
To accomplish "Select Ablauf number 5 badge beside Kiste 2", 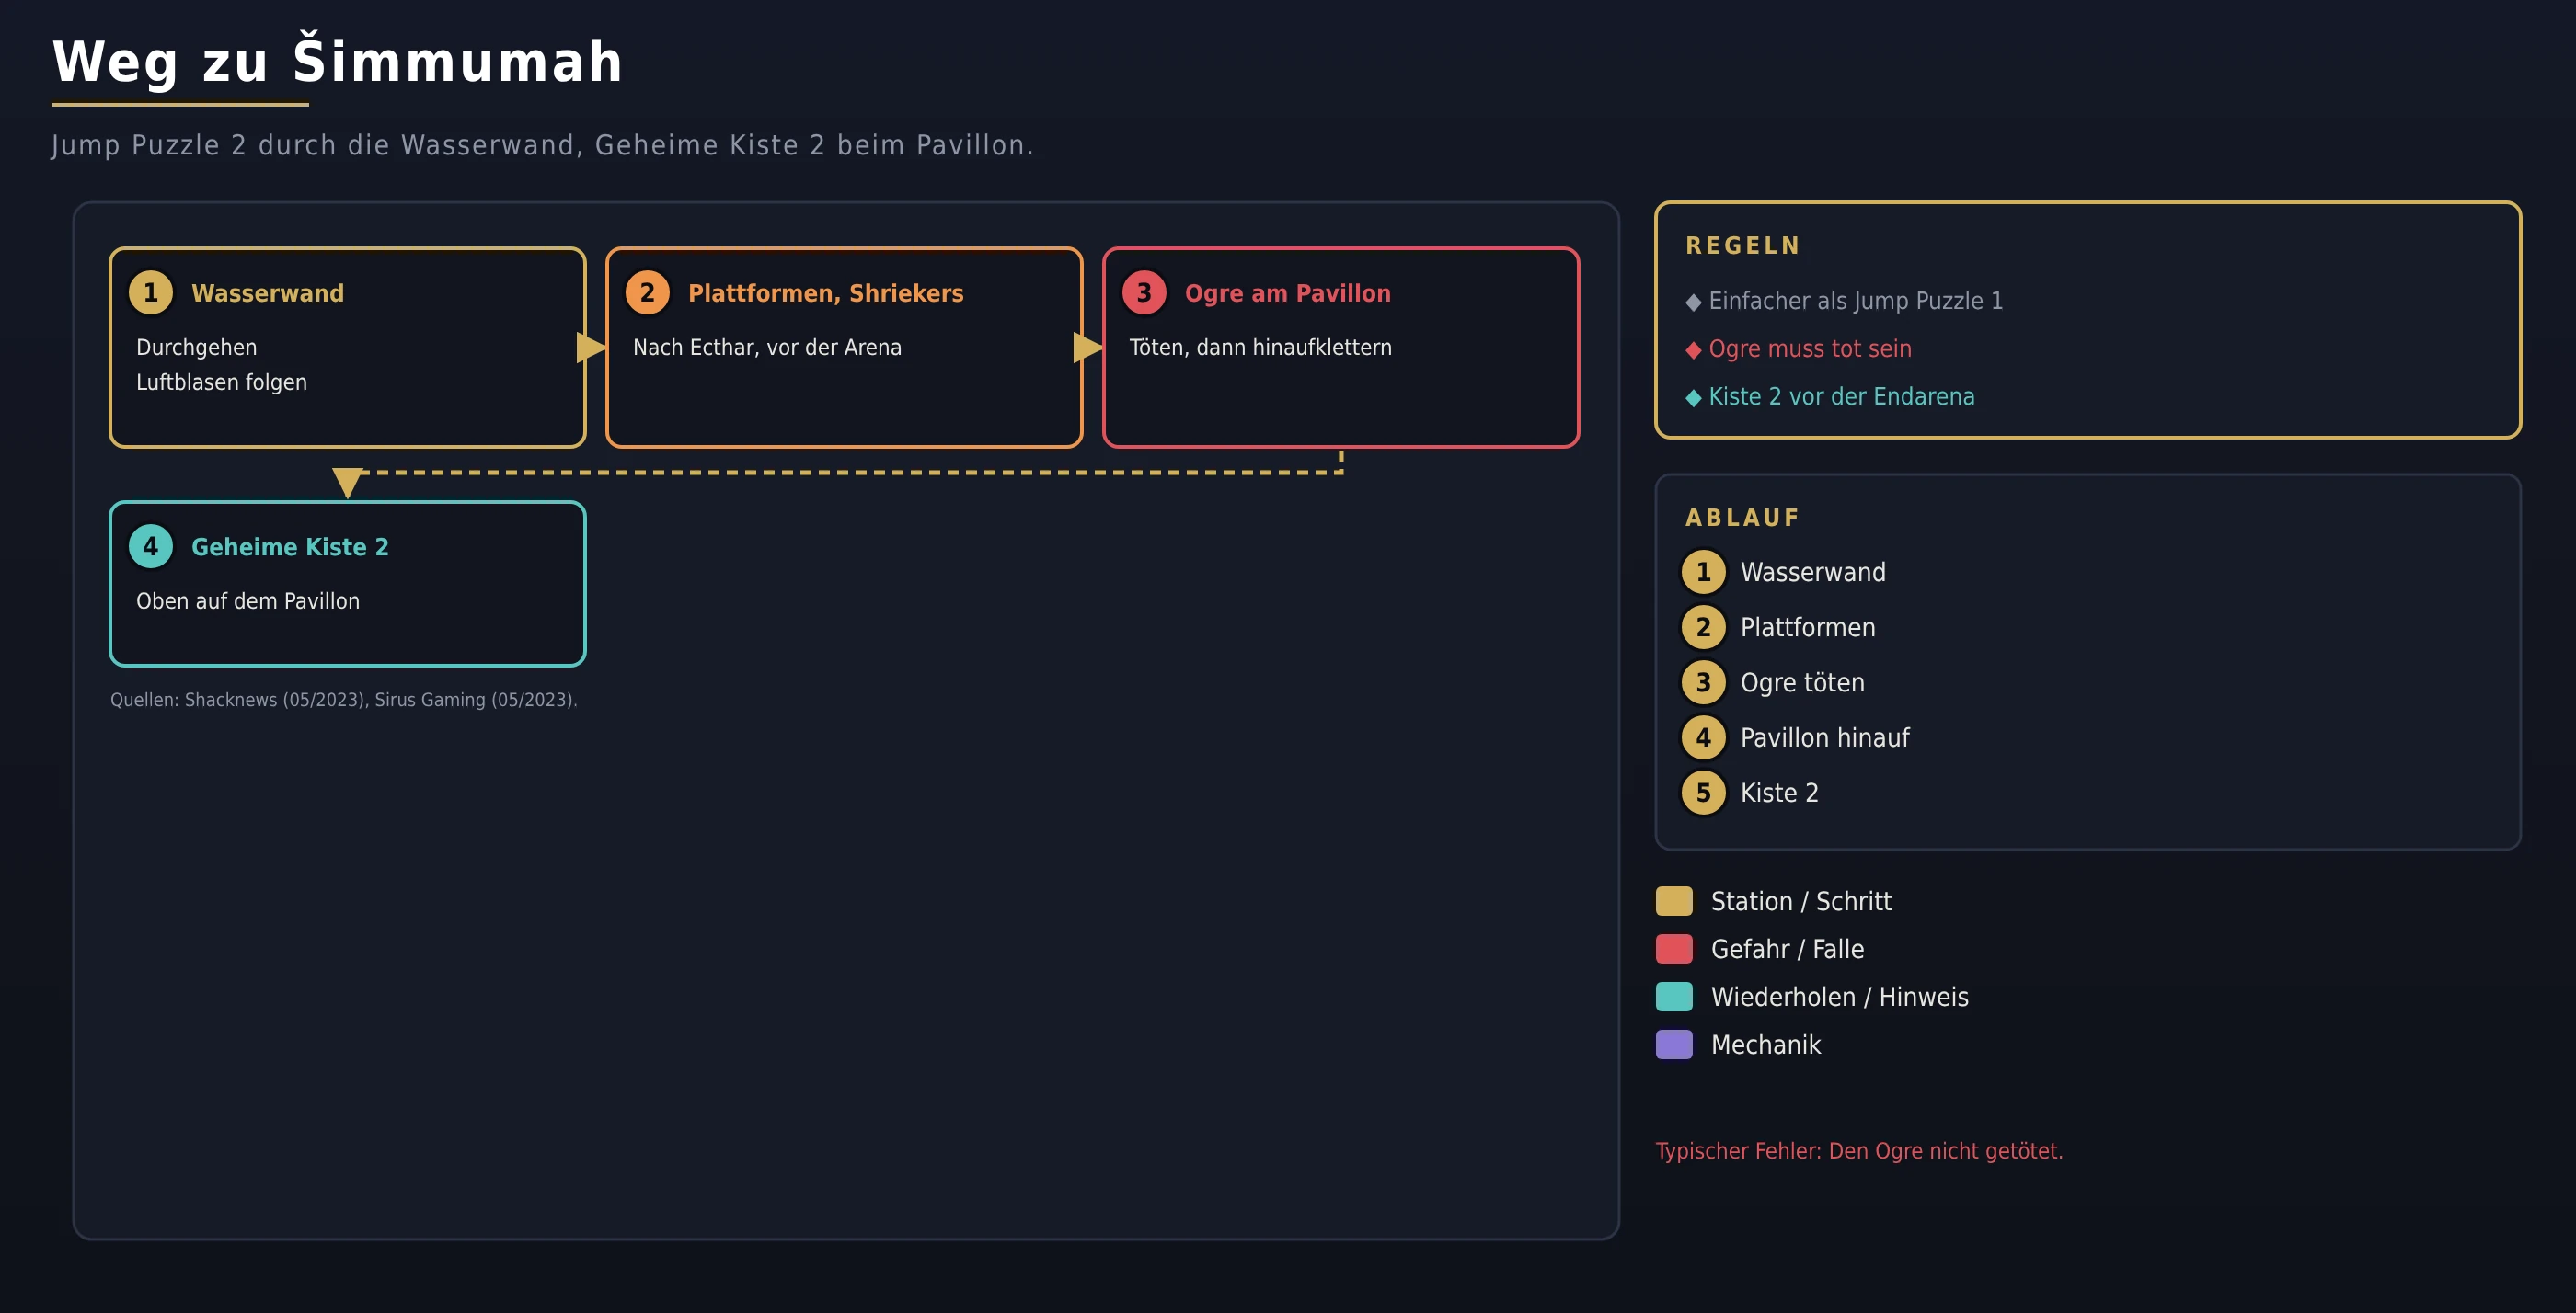I will coord(1703,793).
